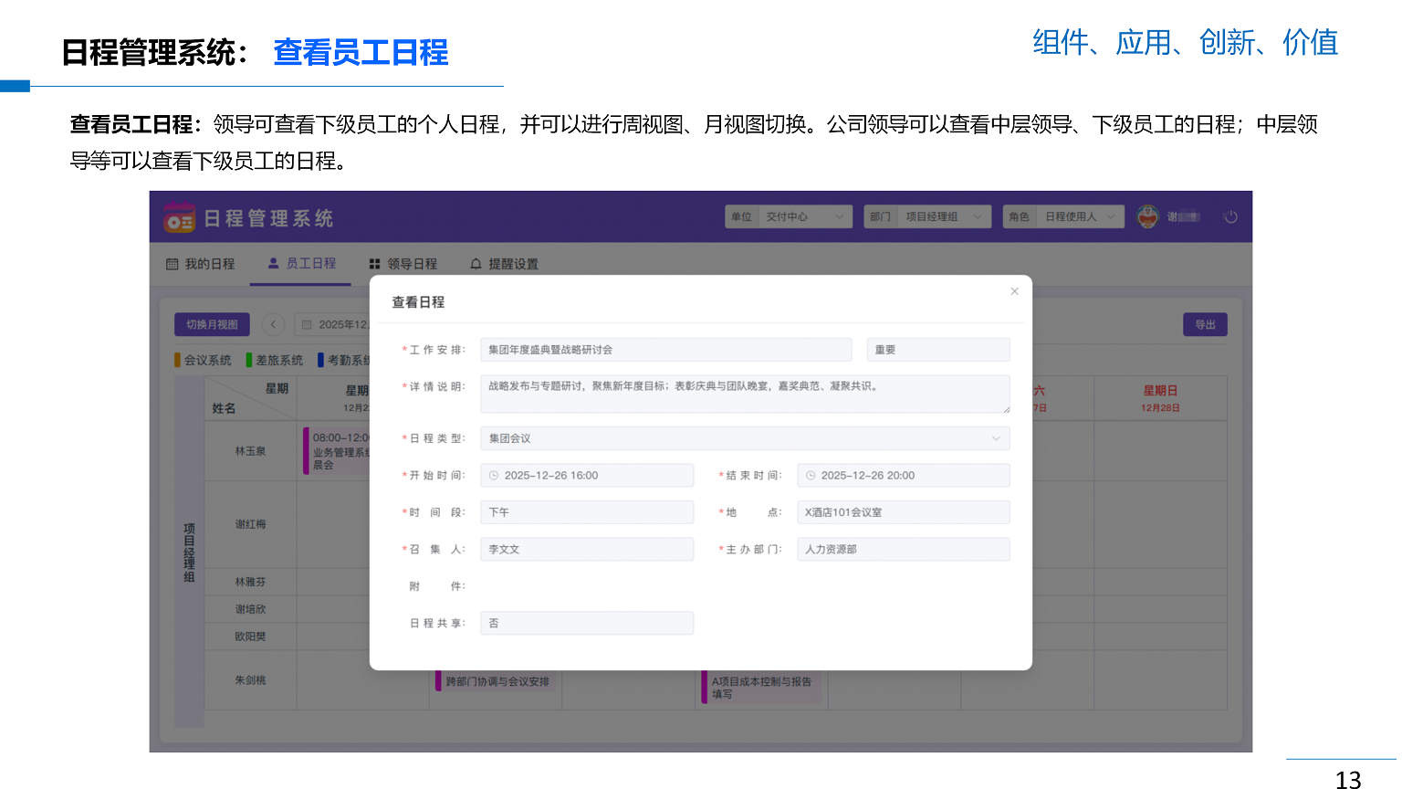Click the clock icon in 开始时间 field
Screen dimensions: 1402x789
[494, 476]
